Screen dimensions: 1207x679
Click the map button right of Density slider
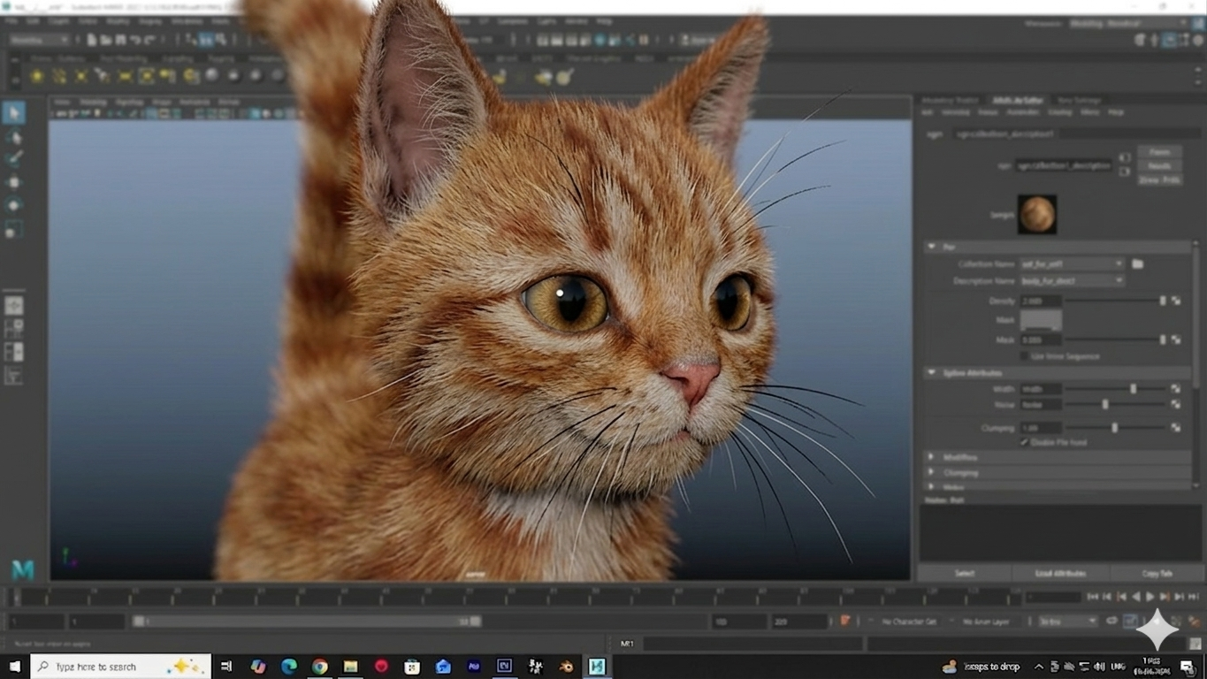pos(1176,301)
